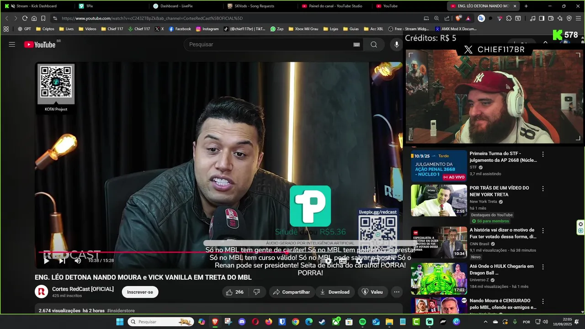Go to browser home page

point(34,18)
